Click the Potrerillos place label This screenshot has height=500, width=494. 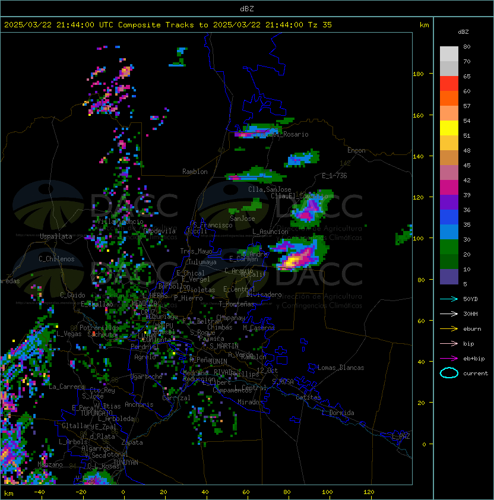[99, 327]
